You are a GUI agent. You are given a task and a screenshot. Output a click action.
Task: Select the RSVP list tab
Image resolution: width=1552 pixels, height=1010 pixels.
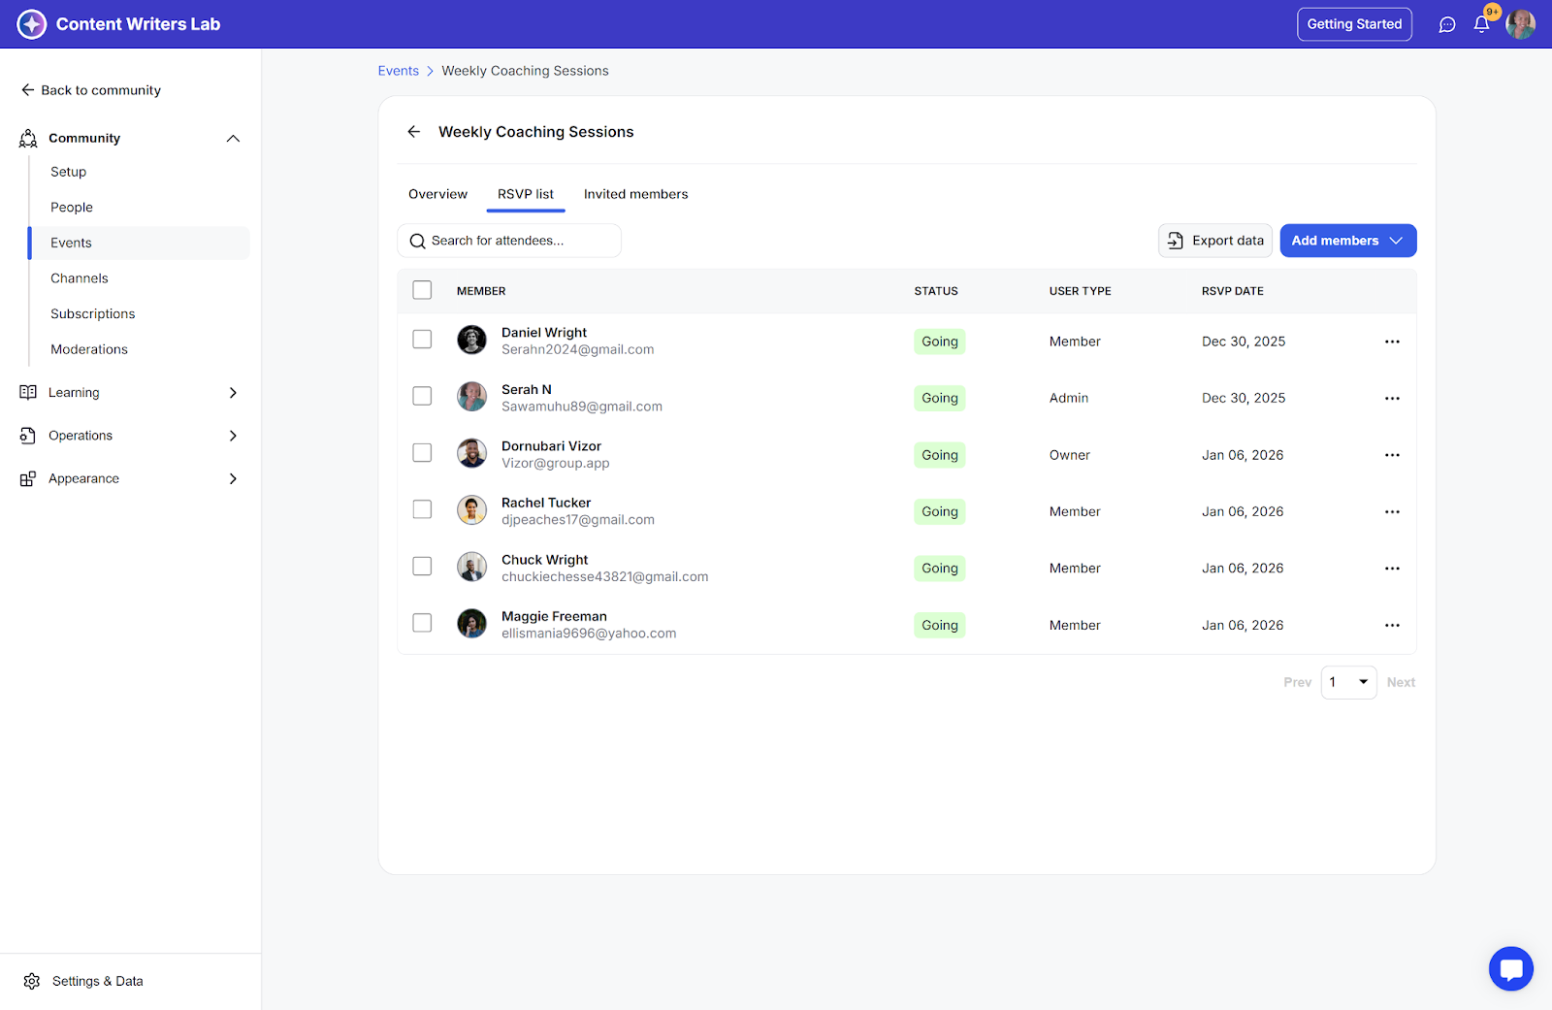pos(526,194)
